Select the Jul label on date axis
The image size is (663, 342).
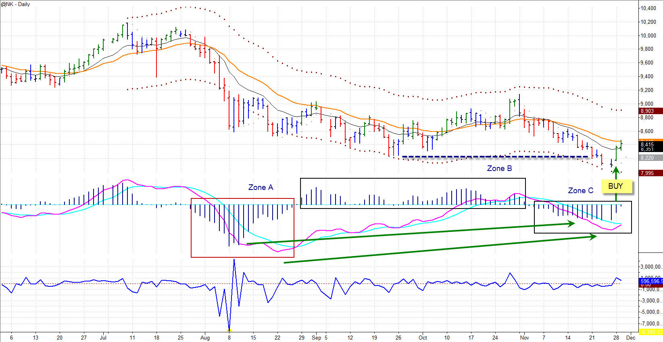point(103,338)
